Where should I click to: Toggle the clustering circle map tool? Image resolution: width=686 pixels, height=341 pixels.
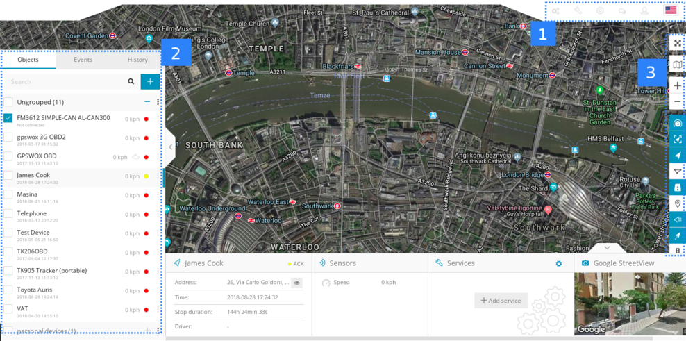[678, 123]
